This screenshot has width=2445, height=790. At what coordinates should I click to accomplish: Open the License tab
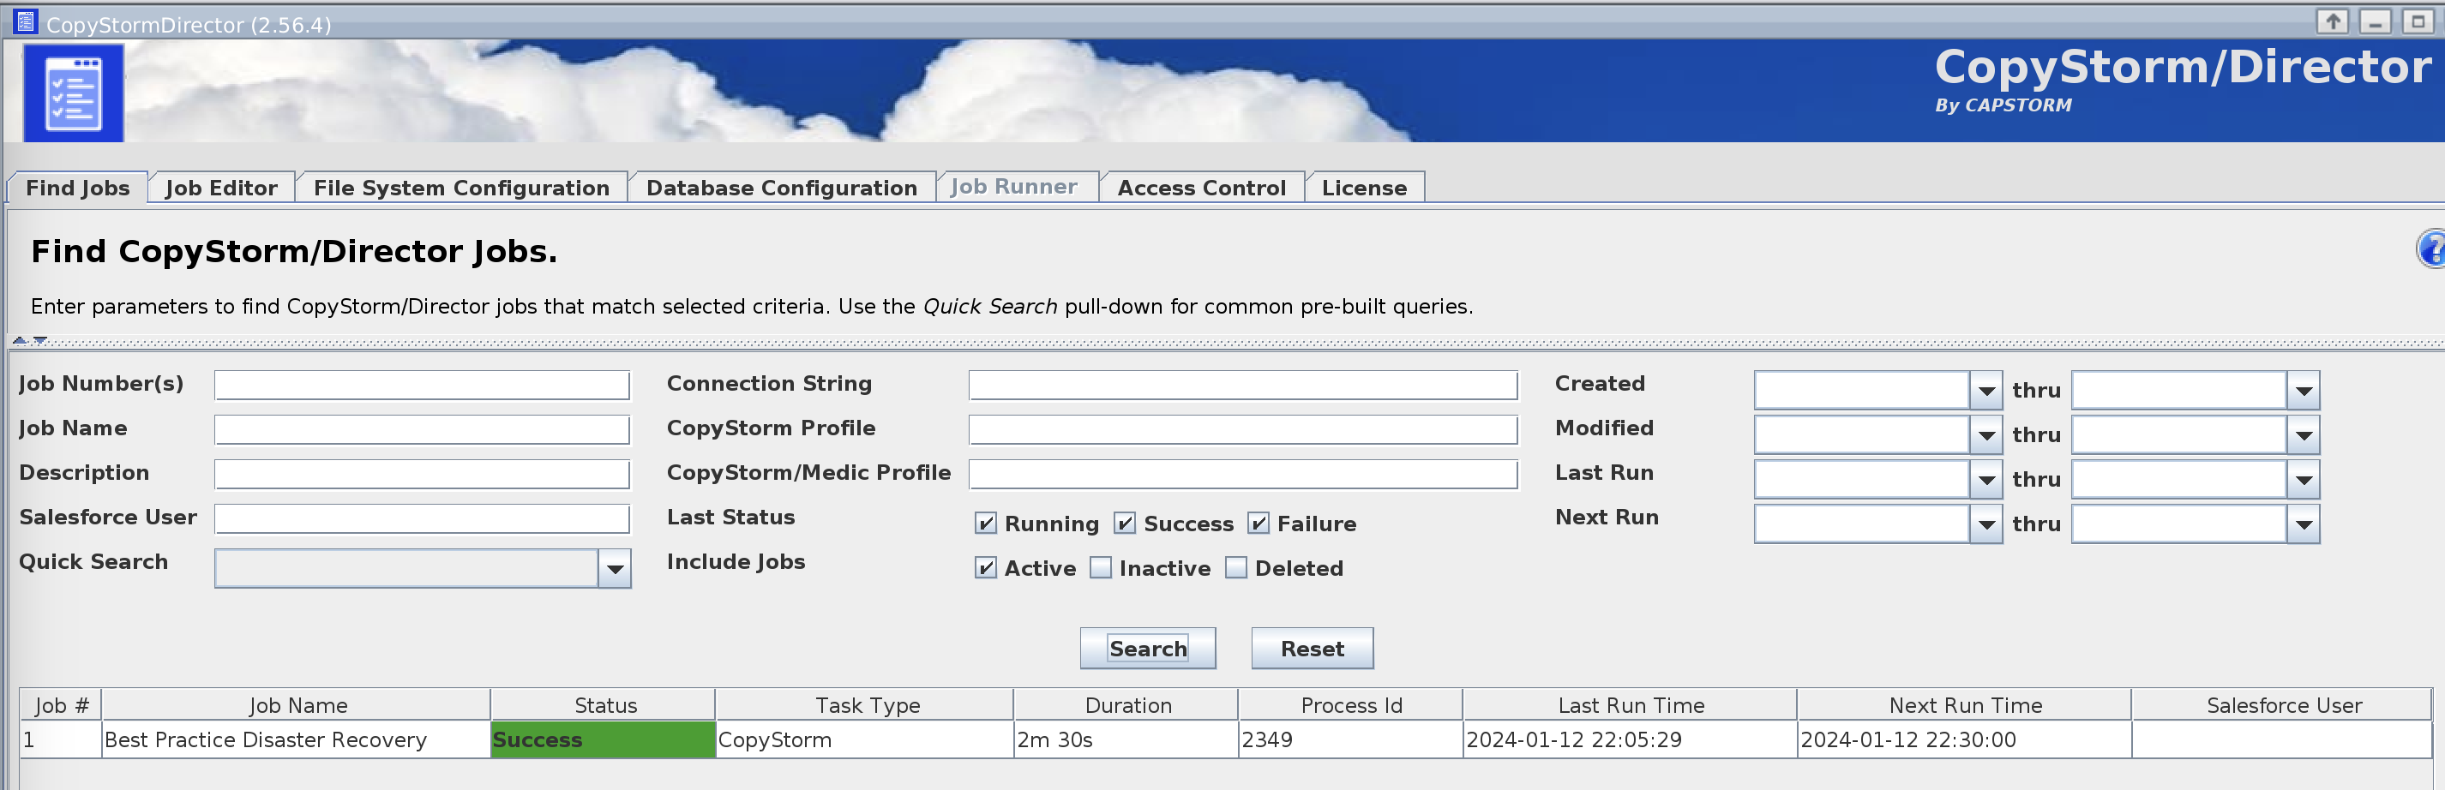tap(1364, 187)
